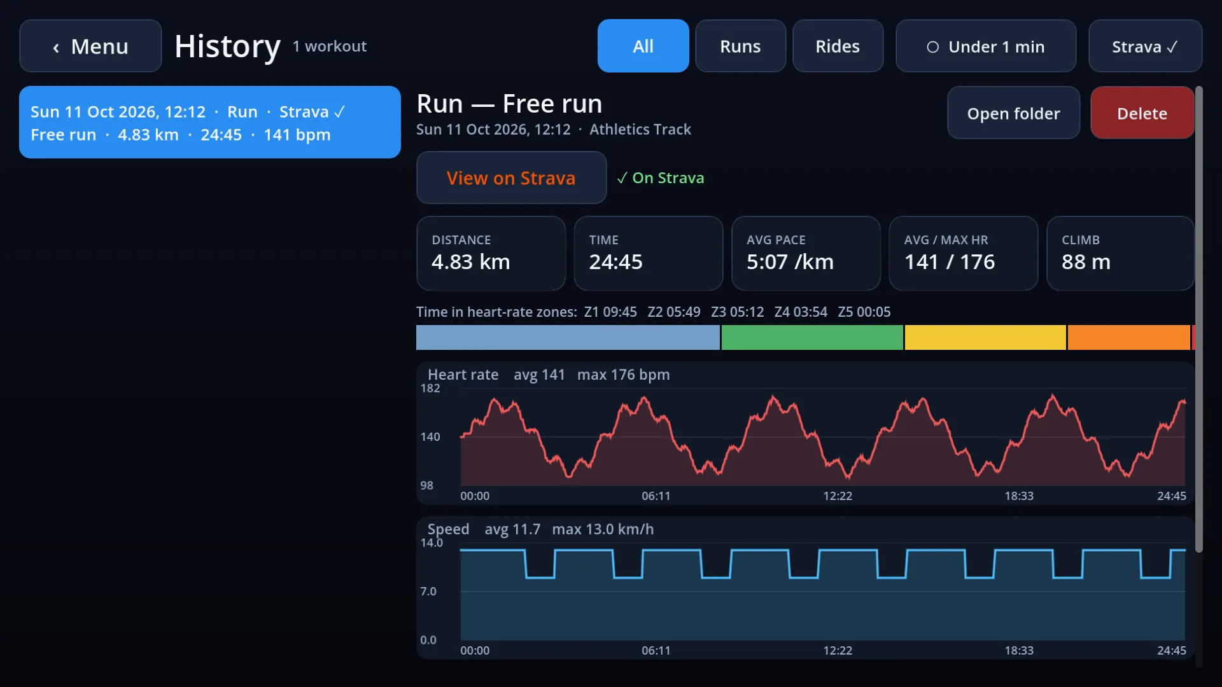Screen dimensions: 1222x687
Task: Filter history by Rides
Action: (x=838, y=46)
